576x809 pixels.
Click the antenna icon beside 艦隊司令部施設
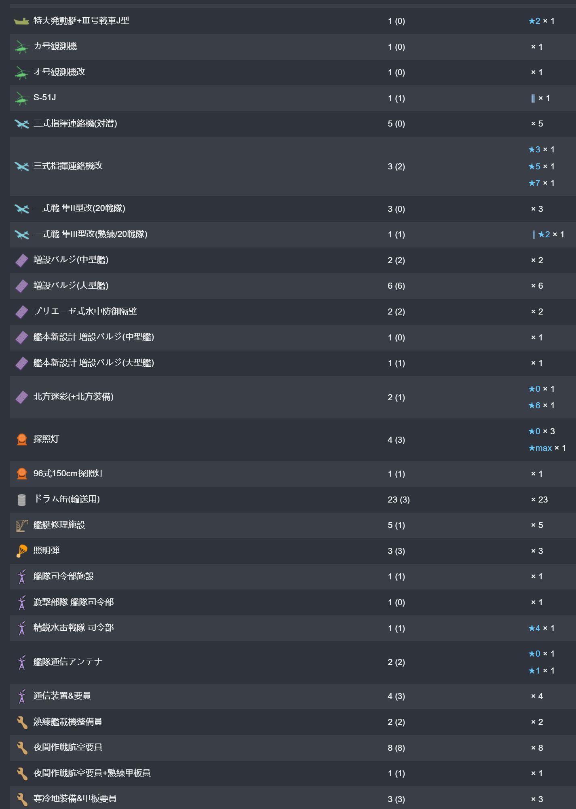(x=21, y=577)
